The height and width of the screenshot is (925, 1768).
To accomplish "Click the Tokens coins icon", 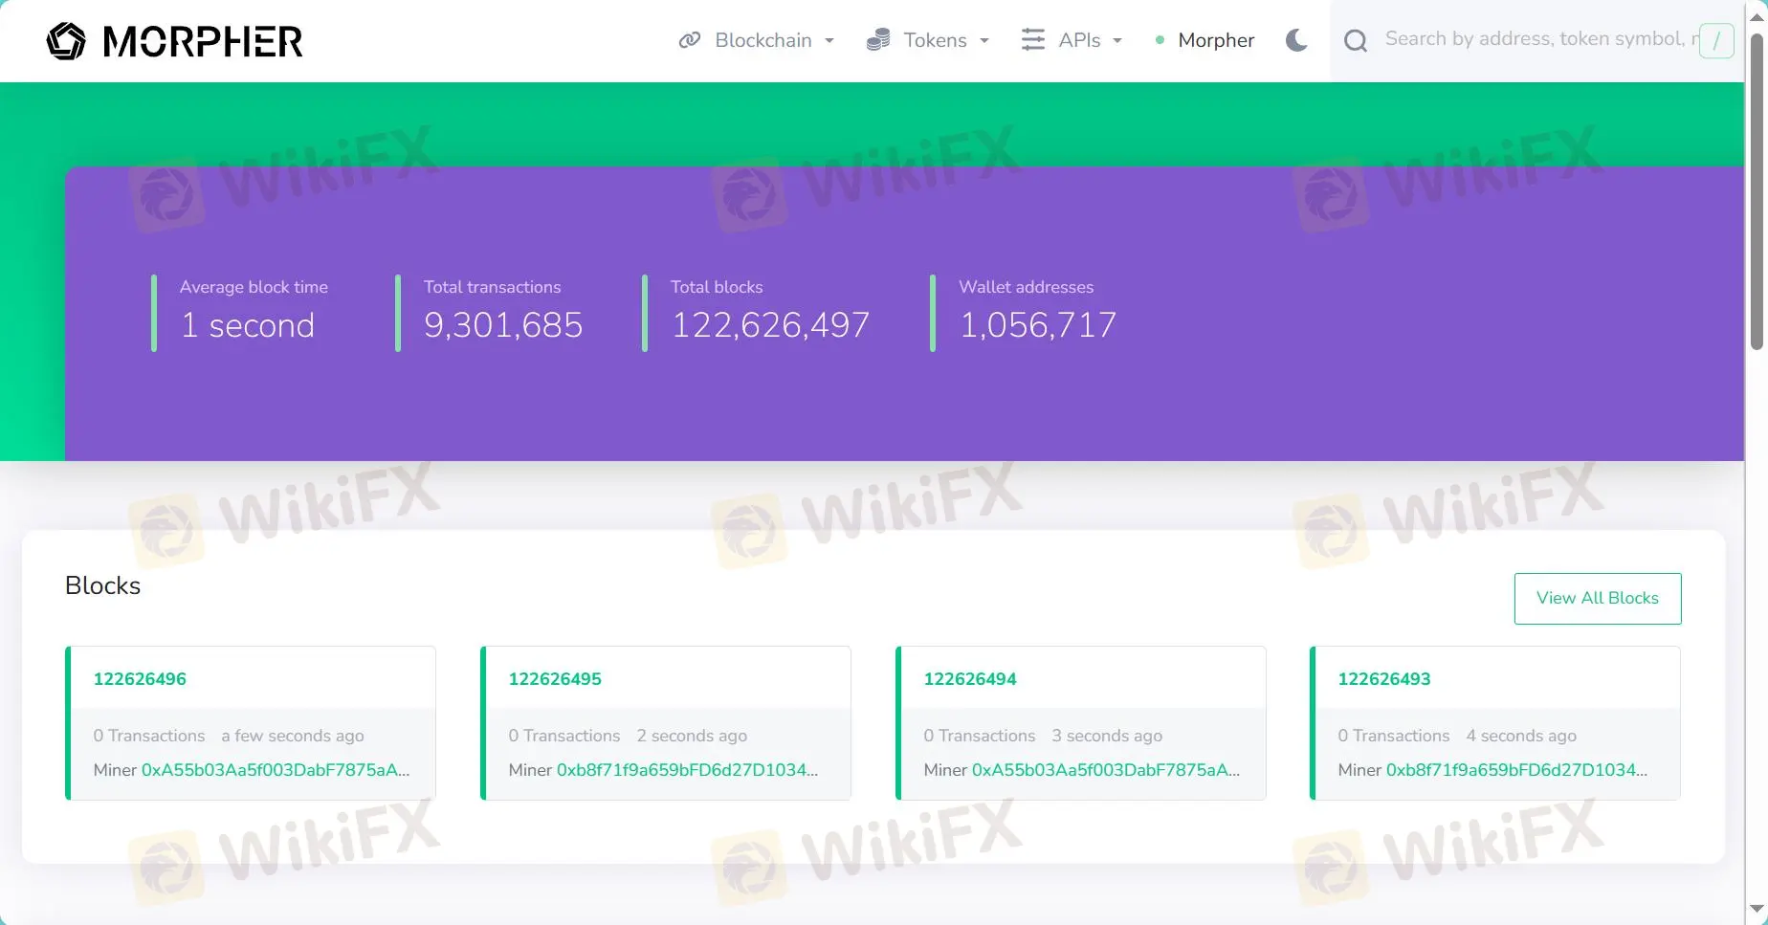I will pyautogui.click(x=878, y=40).
